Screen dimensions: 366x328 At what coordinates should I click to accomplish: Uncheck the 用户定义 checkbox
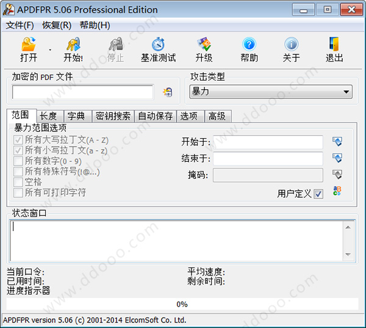point(318,194)
